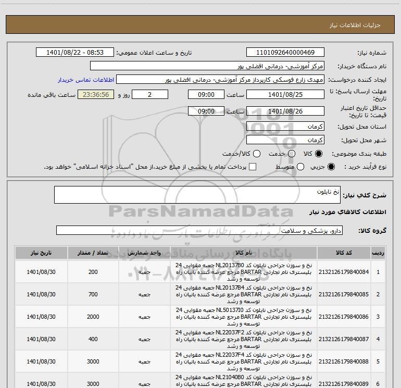Viewport: 401px width, 388px height.
Task: Click the response deadline hour field 09:00
Action: [x=206, y=95]
